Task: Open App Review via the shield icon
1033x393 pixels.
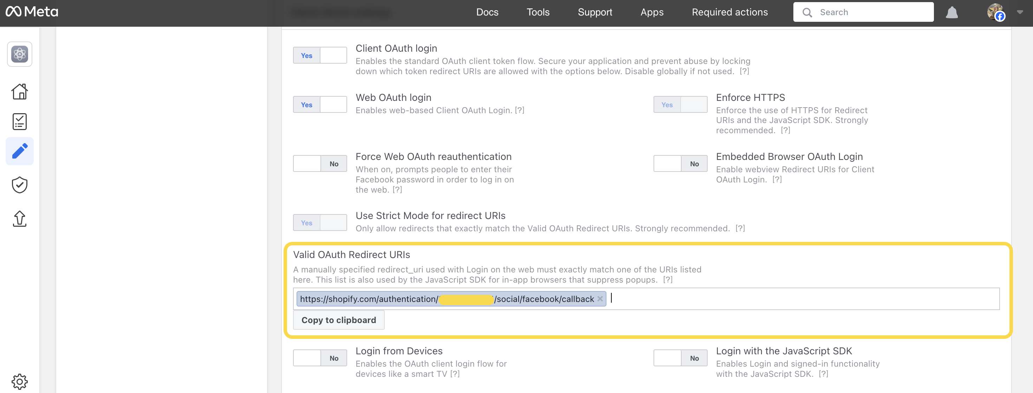Action: pos(19,185)
